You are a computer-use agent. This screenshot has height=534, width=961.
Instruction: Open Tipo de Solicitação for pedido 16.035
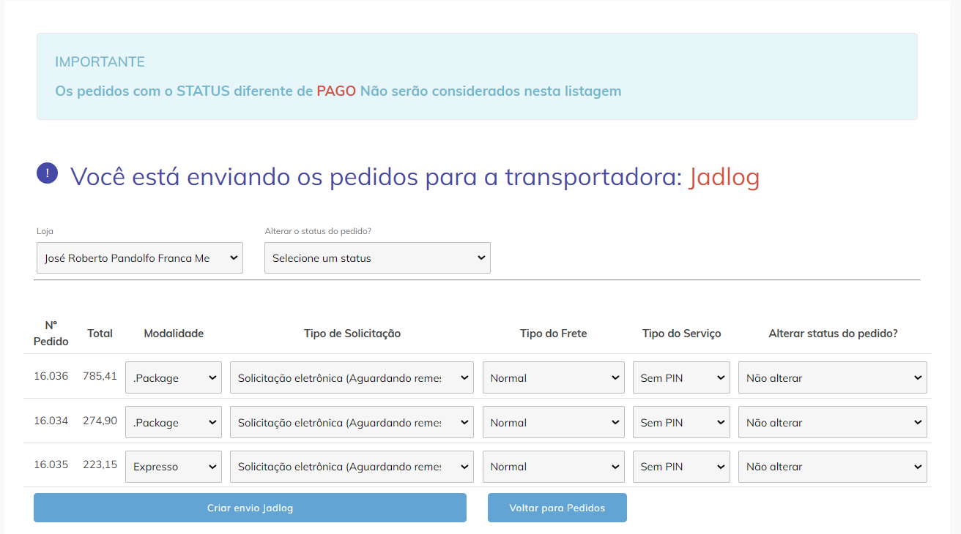[x=351, y=466]
